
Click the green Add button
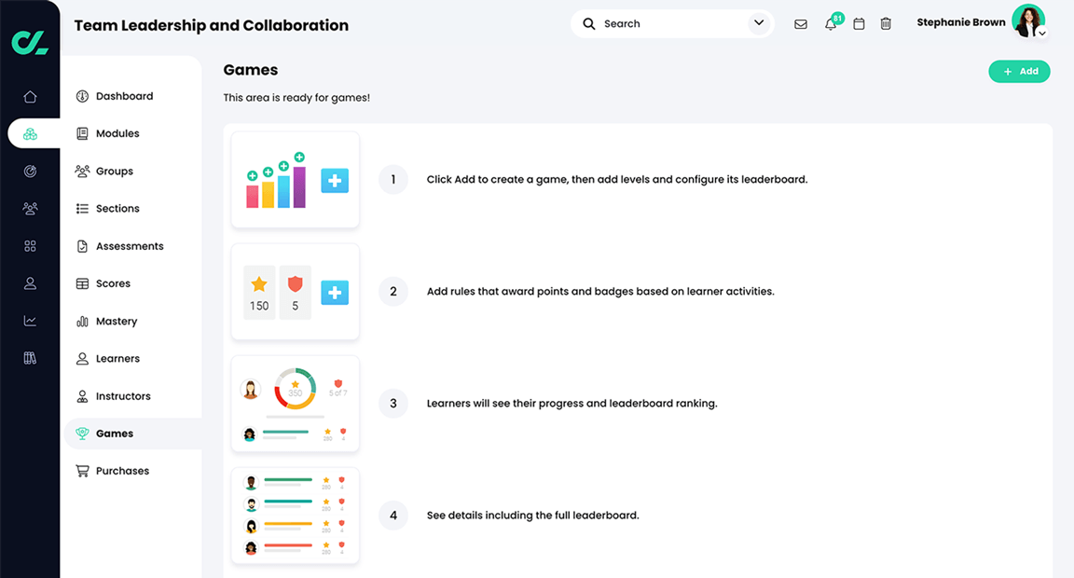(x=1019, y=71)
